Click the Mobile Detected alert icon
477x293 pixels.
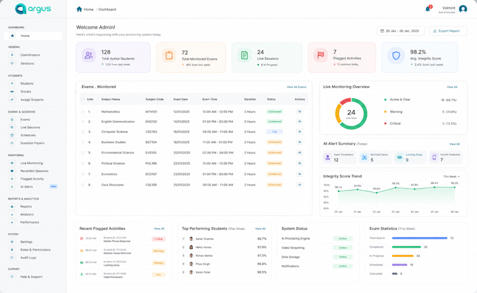(434, 157)
